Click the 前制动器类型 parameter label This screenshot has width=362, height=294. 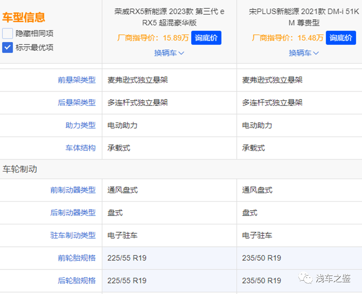click(x=73, y=190)
